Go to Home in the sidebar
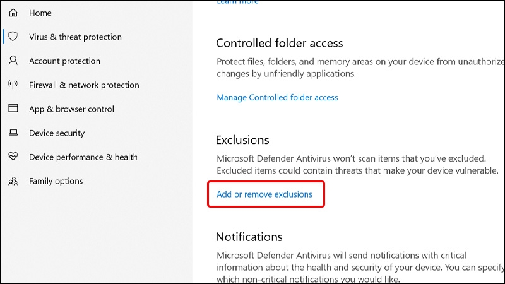This screenshot has width=505, height=284. click(x=40, y=13)
